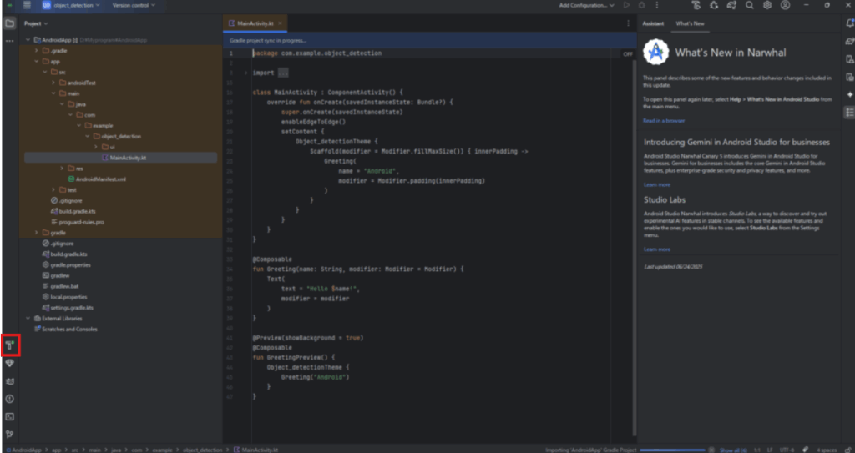Open the Add Configuration dropdown
Viewport: 855px width, 453px height.
click(587, 5)
